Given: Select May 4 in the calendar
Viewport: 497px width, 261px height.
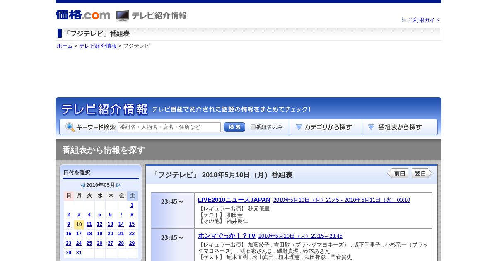Looking at the screenshot, I should tap(89, 215).
